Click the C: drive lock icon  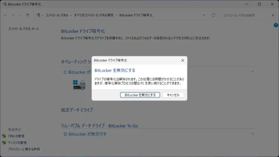(79, 85)
